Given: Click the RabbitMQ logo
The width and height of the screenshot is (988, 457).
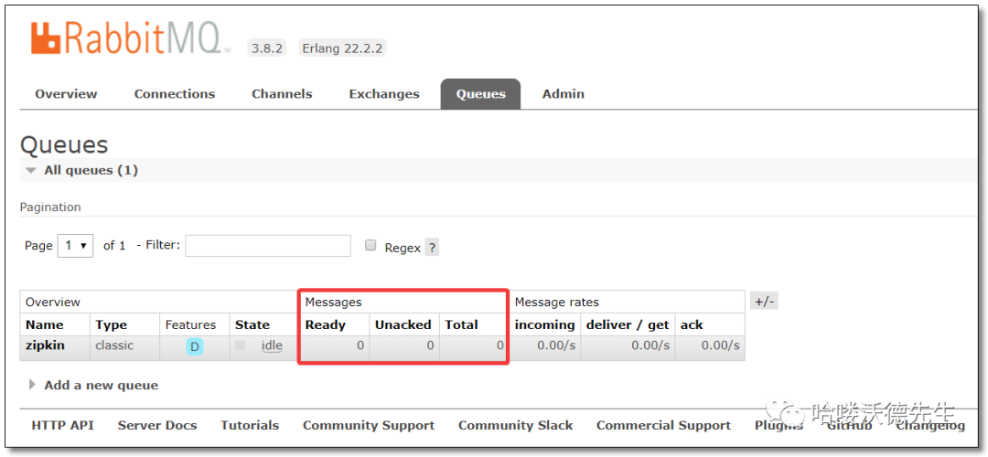Looking at the screenshot, I should (130, 39).
